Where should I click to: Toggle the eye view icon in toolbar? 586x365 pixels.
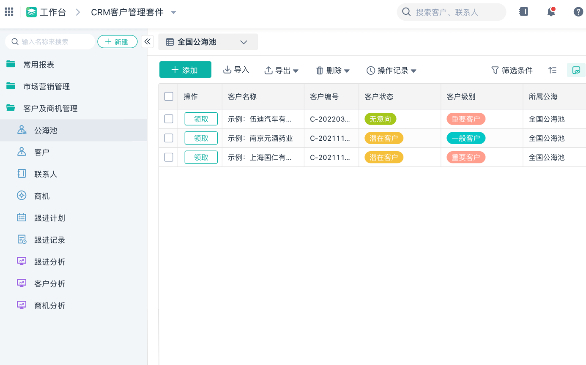point(576,70)
